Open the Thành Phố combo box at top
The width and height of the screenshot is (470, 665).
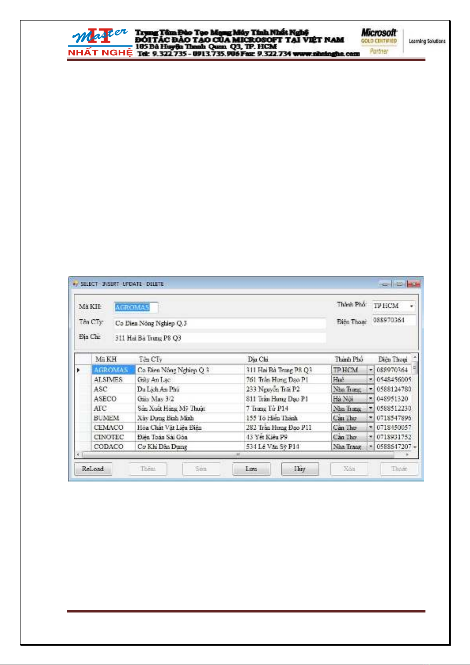[x=411, y=306]
